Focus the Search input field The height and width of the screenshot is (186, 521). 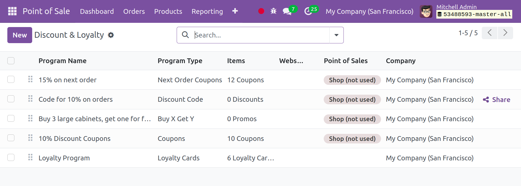[x=260, y=35]
